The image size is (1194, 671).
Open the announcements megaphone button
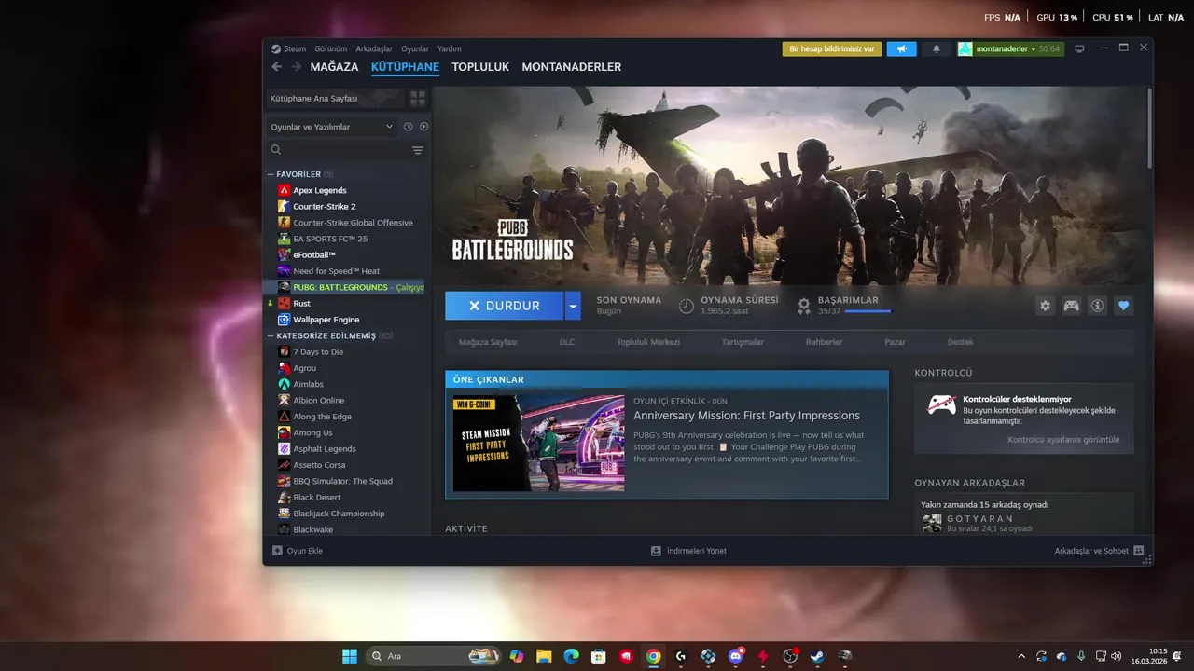coord(901,48)
